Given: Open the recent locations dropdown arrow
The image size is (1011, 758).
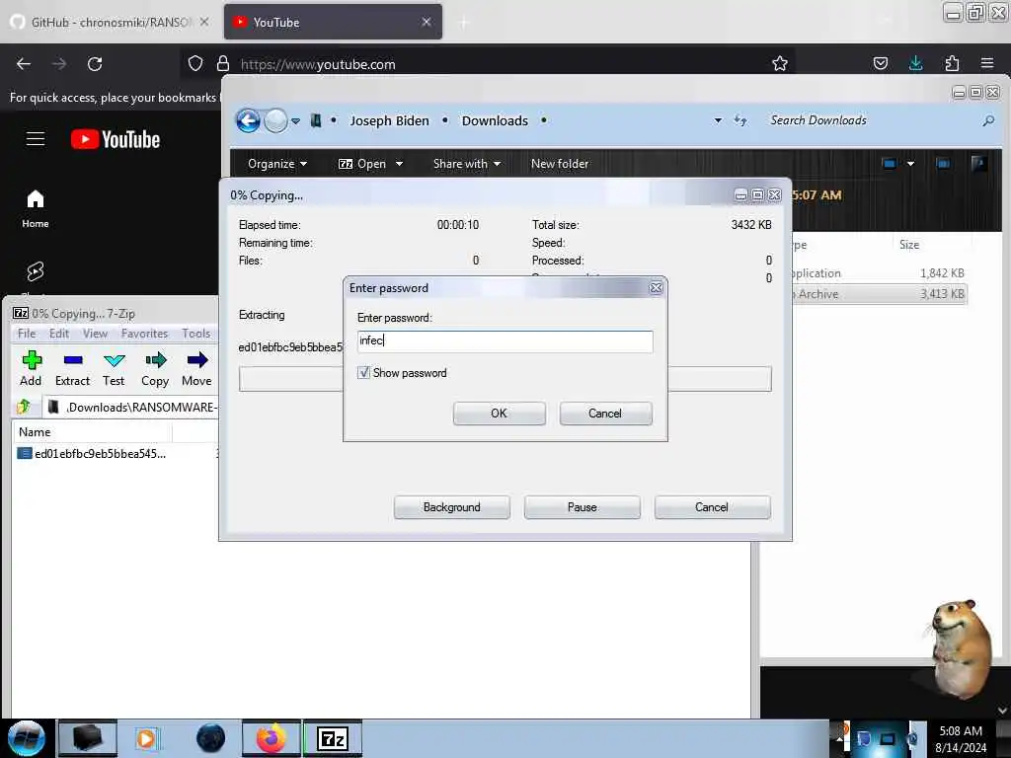Looking at the screenshot, I should [295, 120].
